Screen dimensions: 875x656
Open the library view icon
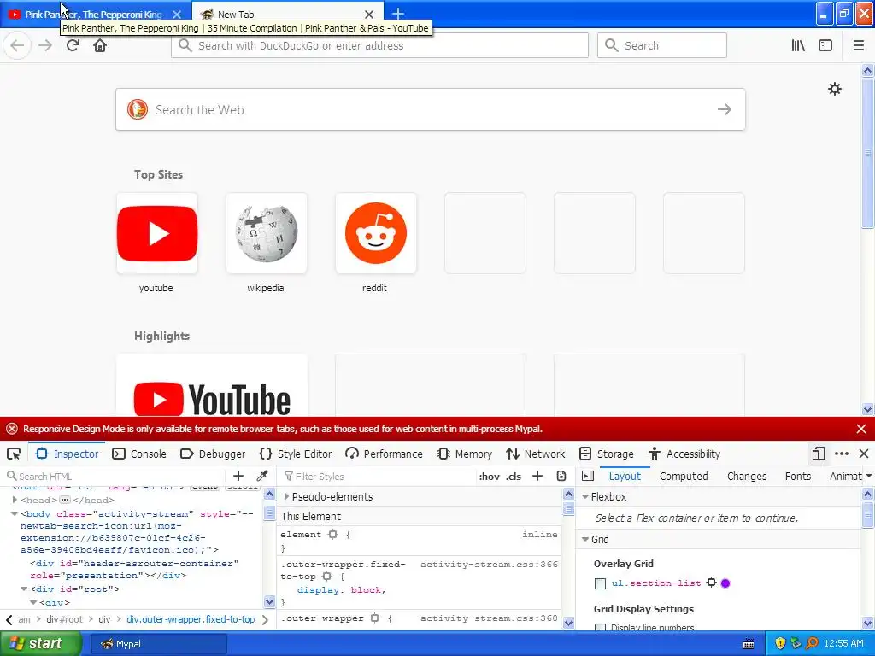[x=798, y=46]
